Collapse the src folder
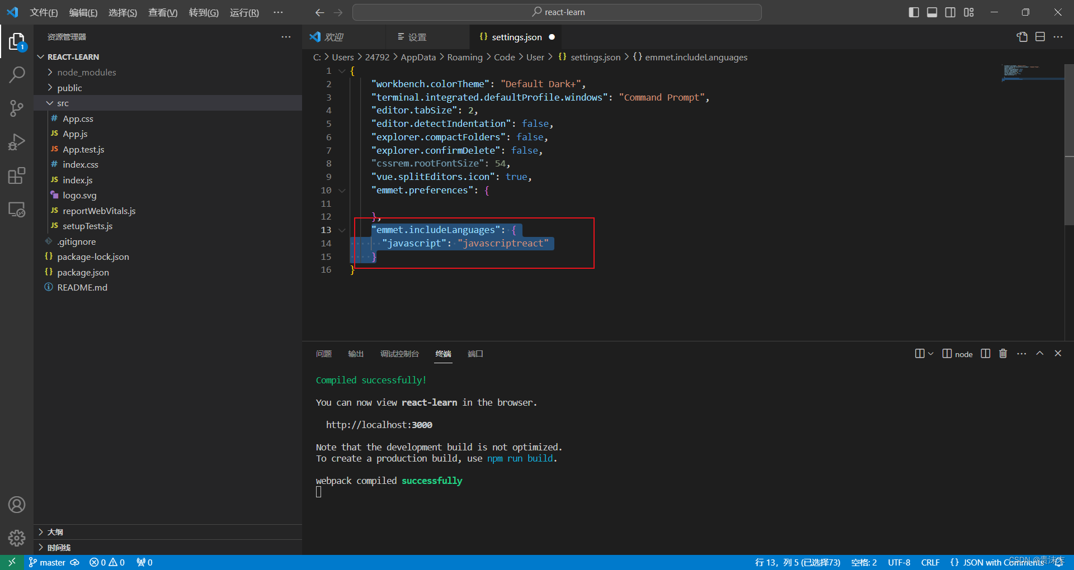Viewport: 1074px width, 570px height. pos(168,103)
